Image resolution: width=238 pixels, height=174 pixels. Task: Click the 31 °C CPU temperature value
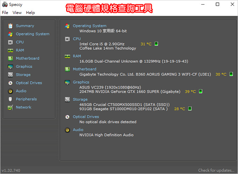(146, 44)
